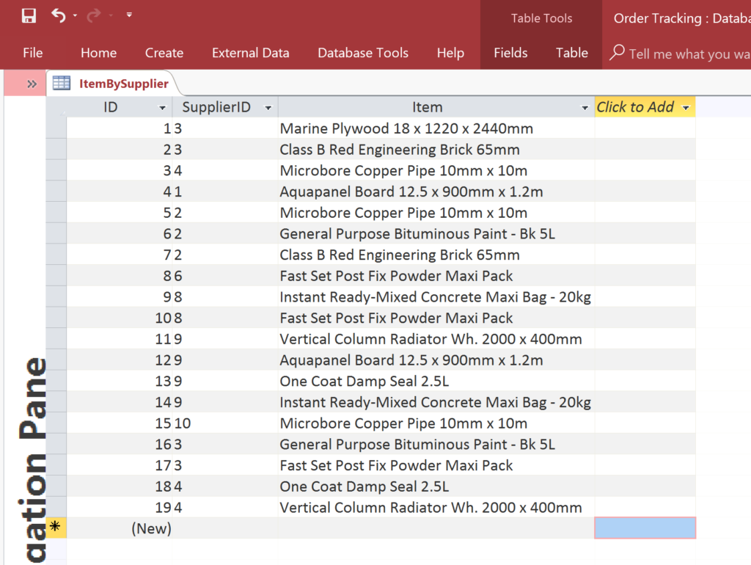Click Fast Set Post Fix Powder in row 10
The height and width of the screenshot is (565, 751).
click(x=436, y=318)
